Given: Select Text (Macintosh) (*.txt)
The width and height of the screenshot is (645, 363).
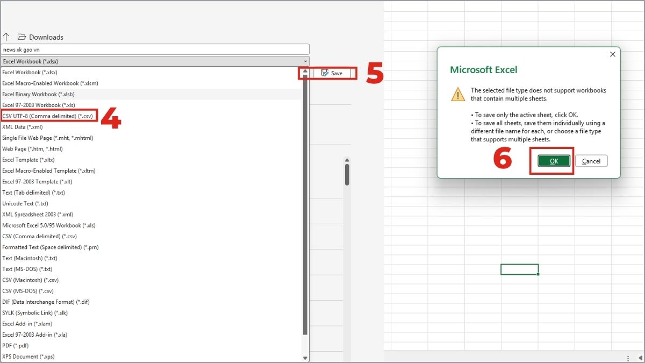Looking at the screenshot, I should (150, 258).
